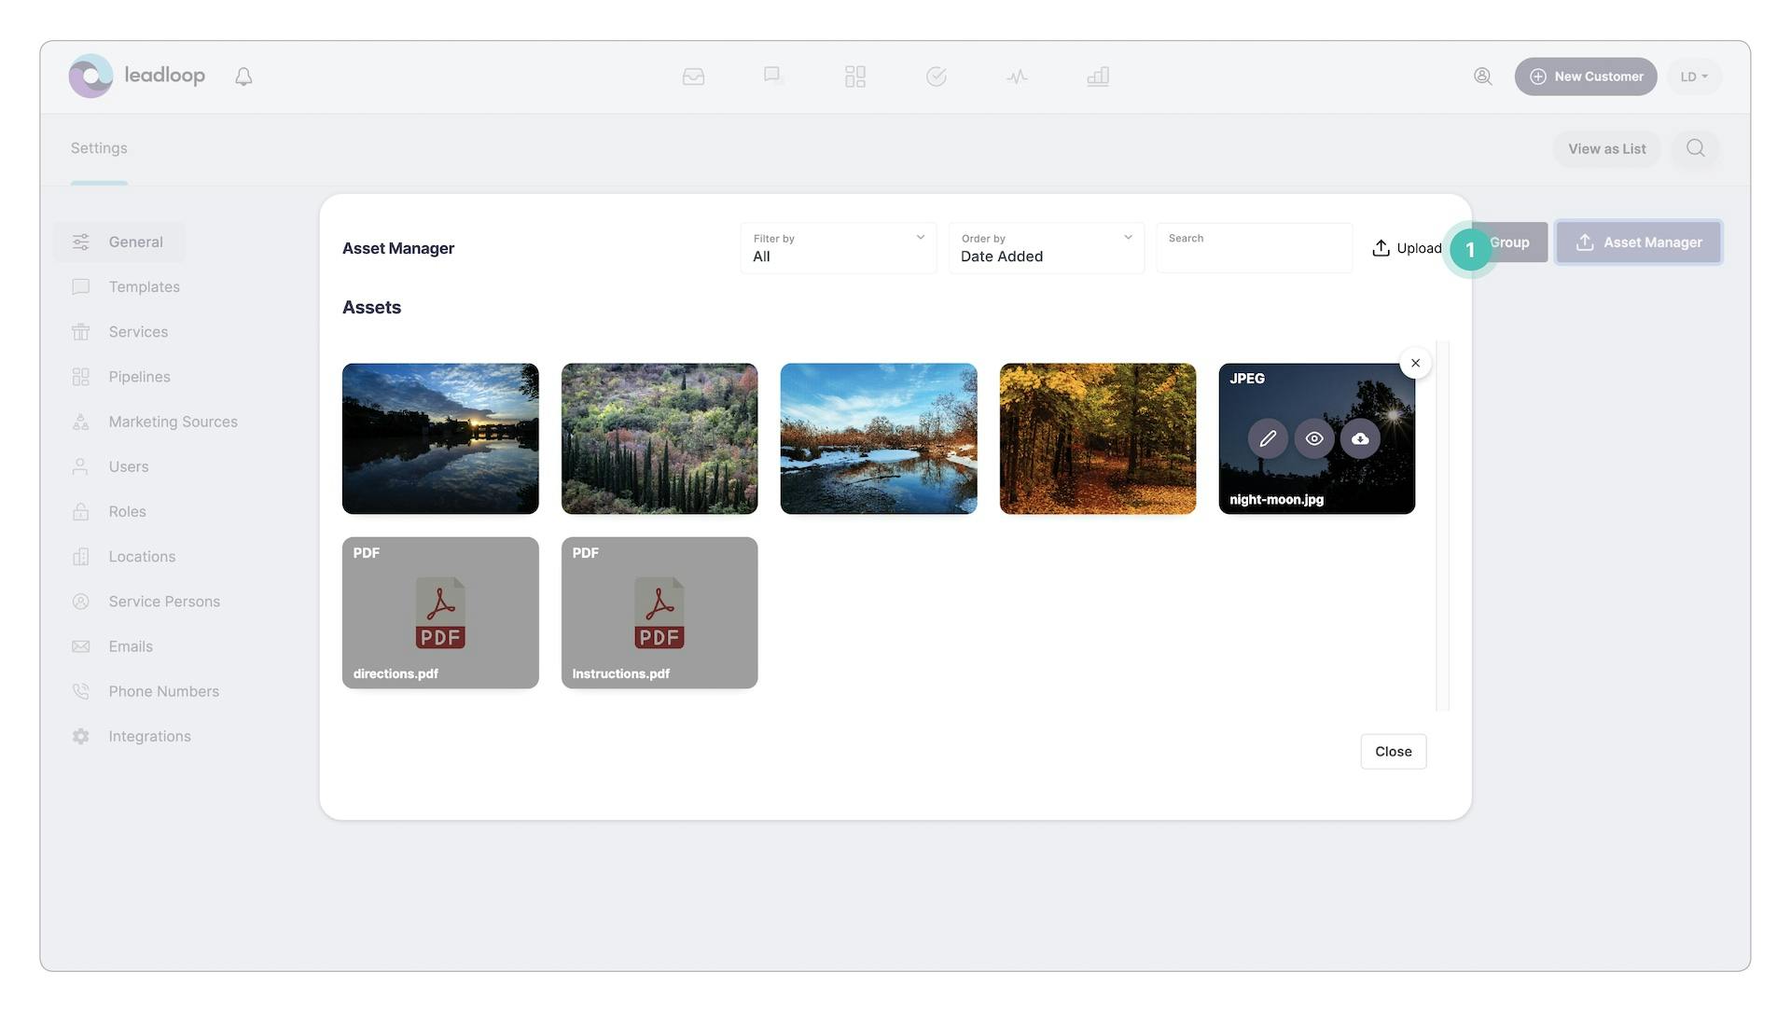Viewport: 1791px width, 1012px height.
Task: Expand the Order by Date Added dropdown
Action: [x=1046, y=248]
